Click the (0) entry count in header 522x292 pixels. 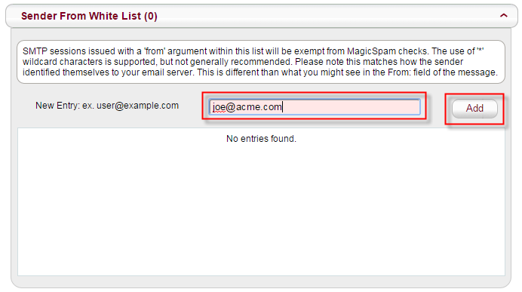click(150, 16)
